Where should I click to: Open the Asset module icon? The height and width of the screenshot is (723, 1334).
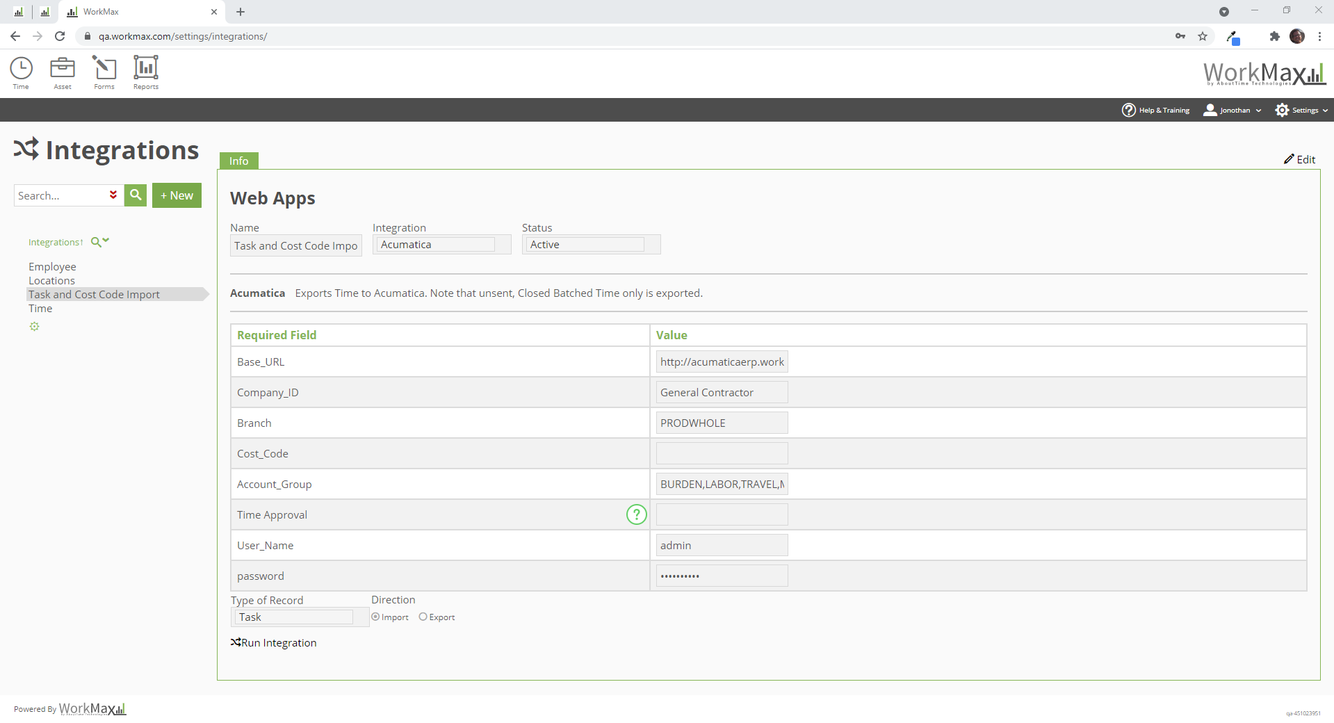(x=63, y=72)
